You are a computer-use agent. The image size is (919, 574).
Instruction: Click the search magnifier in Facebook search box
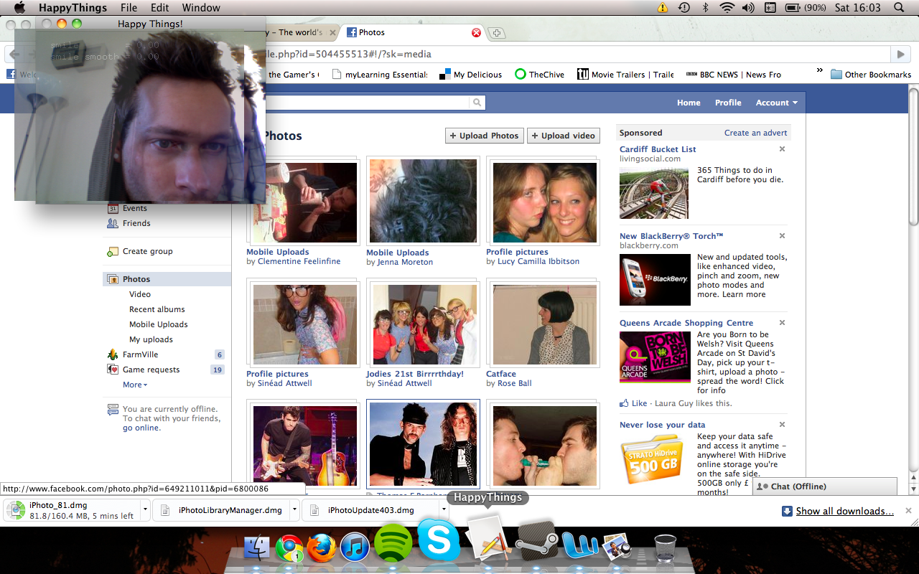(x=477, y=103)
